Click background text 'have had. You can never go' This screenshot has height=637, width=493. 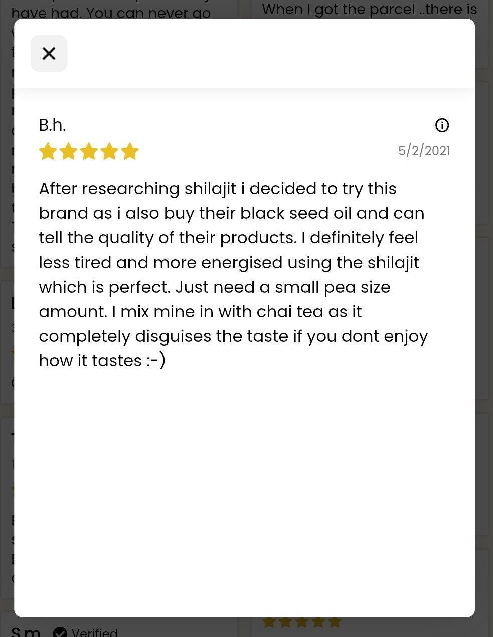tap(111, 13)
